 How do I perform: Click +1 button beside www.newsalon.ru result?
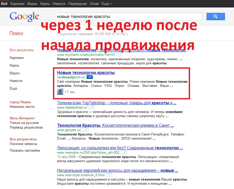(124, 152)
